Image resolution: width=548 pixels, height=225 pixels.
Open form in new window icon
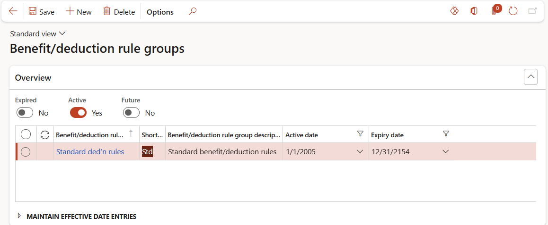tap(532, 11)
